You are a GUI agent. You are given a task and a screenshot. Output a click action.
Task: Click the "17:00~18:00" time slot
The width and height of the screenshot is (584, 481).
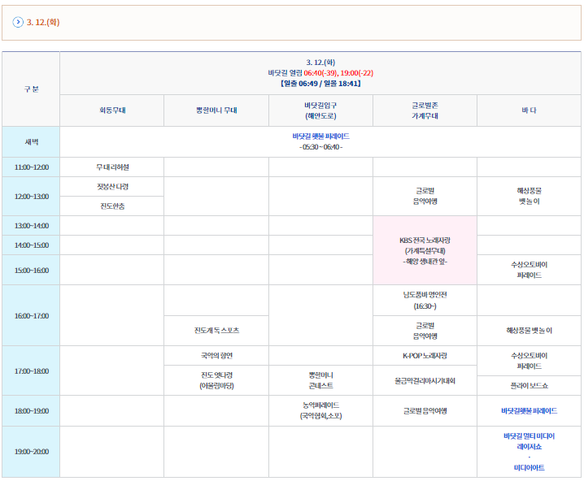pos(31,370)
